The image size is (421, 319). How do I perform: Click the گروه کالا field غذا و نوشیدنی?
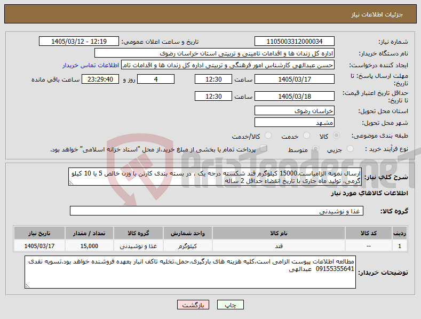coord(217,211)
